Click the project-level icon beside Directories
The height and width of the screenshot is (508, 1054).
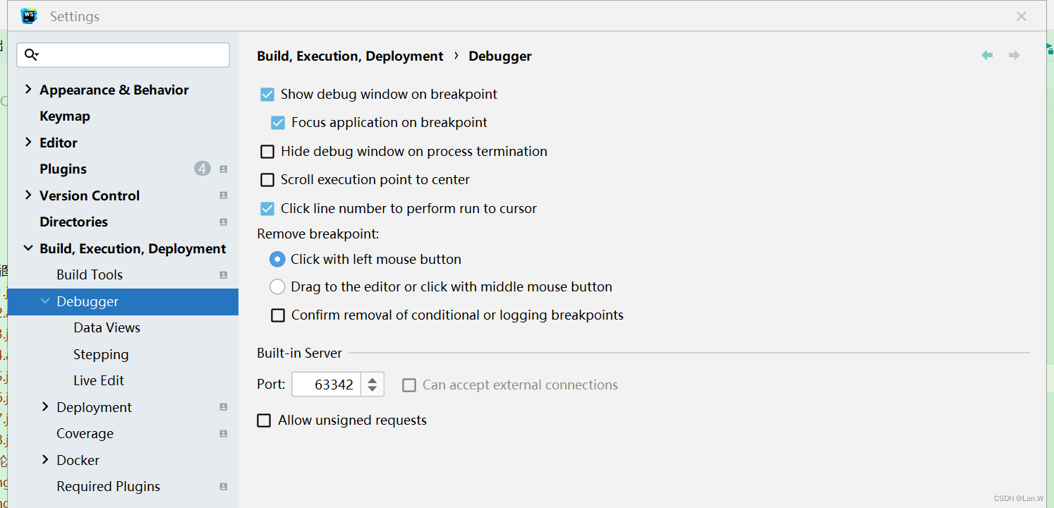pyautogui.click(x=224, y=222)
